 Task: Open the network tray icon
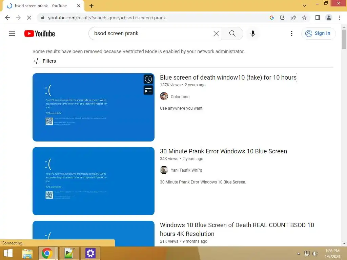coord(307,254)
